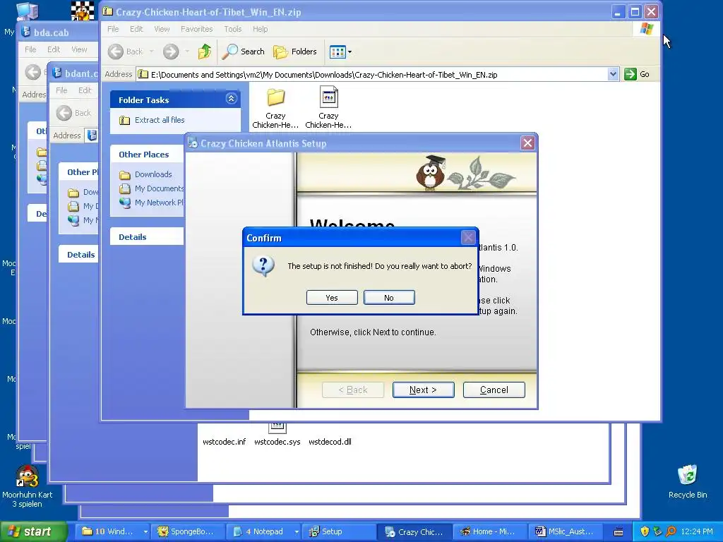Toggle the Folders pane button
This screenshot has width=723, height=542.
(295, 52)
